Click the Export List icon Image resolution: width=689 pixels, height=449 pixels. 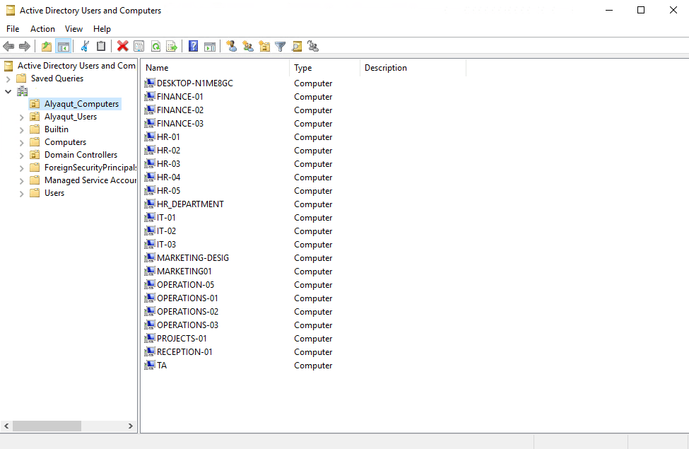click(x=172, y=46)
